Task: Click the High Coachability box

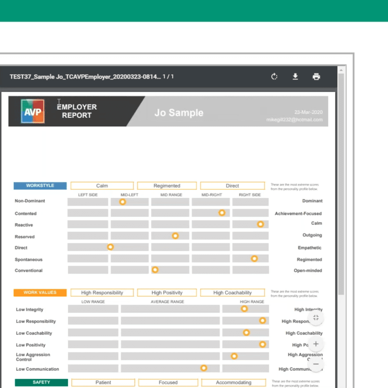Action: click(232, 293)
